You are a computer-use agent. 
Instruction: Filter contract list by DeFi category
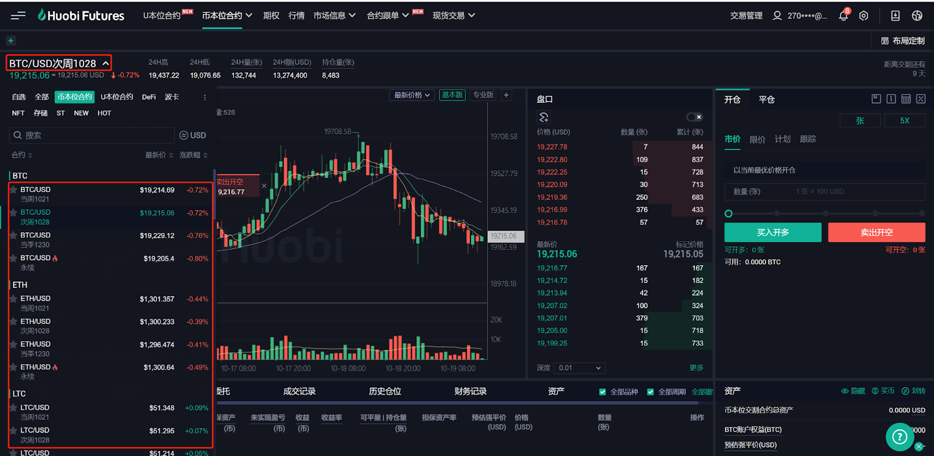[149, 97]
